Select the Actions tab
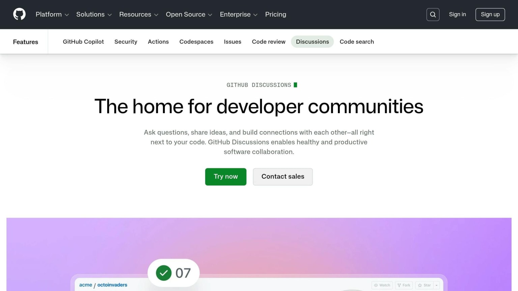The height and width of the screenshot is (291, 518). click(x=158, y=42)
